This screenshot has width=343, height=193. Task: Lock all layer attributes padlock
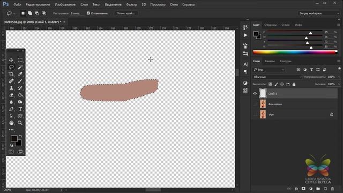(x=294, y=84)
